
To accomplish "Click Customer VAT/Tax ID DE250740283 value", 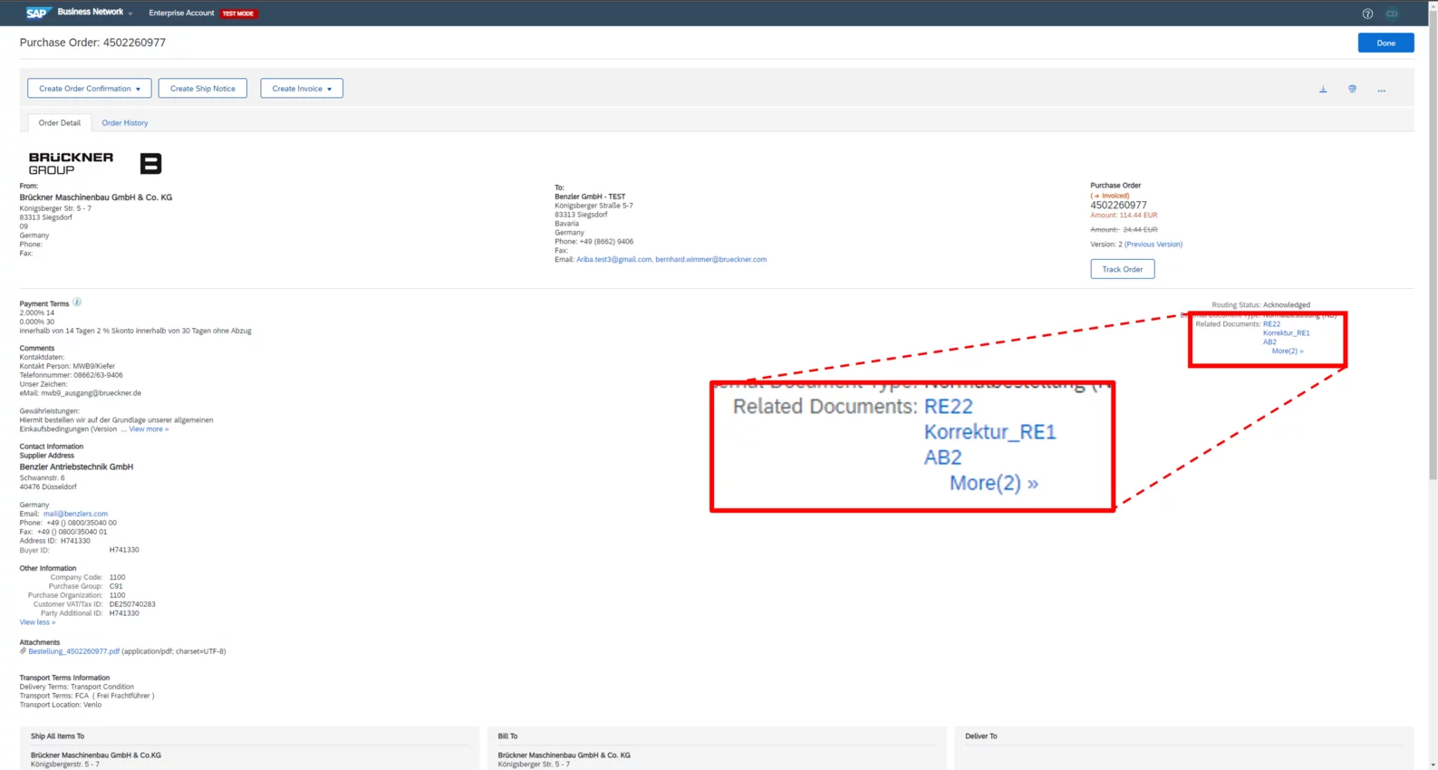I will (132, 604).
